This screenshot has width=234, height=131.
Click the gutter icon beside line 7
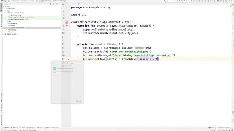coord(67,22)
